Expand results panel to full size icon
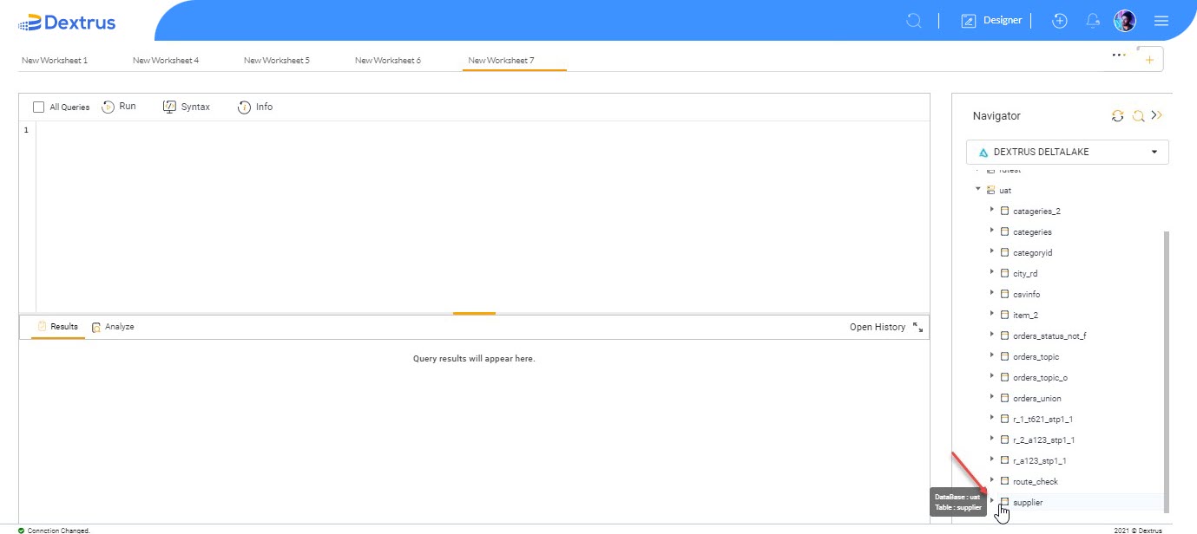 click(x=918, y=327)
